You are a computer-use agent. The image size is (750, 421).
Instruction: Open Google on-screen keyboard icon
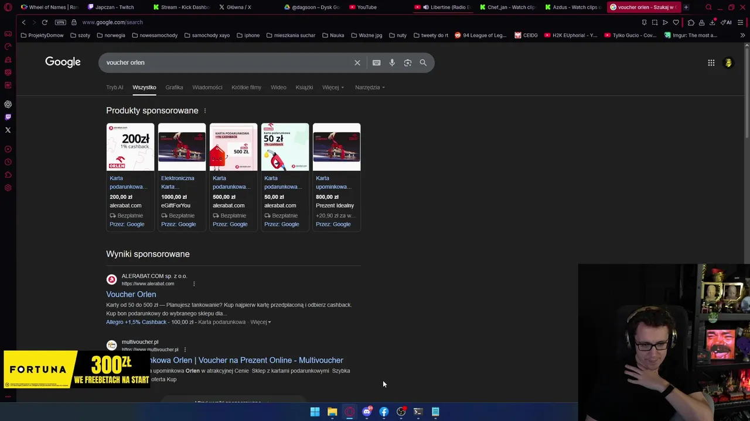(376, 63)
